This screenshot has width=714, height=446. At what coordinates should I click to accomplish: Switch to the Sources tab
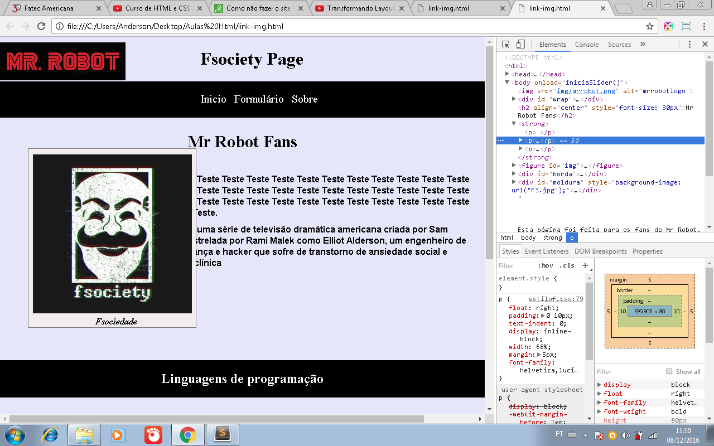pyautogui.click(x=619, y=45)
